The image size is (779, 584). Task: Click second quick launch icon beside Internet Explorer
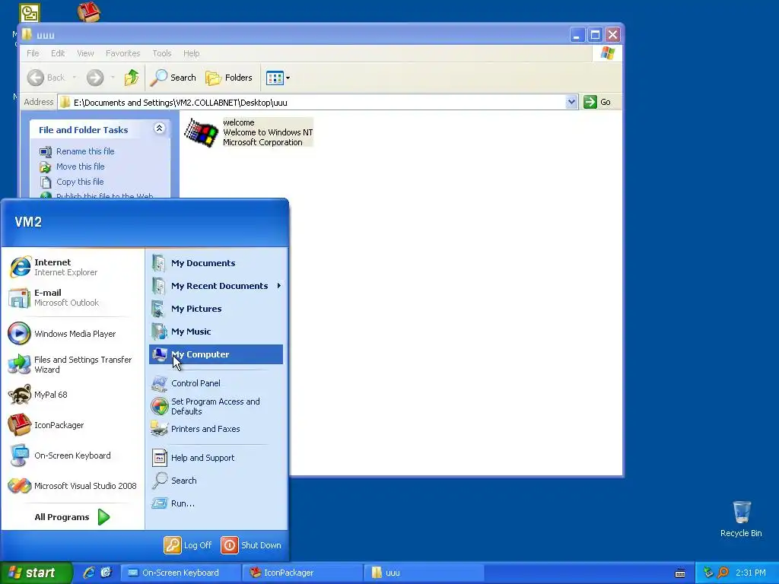(x=107, y=573)
